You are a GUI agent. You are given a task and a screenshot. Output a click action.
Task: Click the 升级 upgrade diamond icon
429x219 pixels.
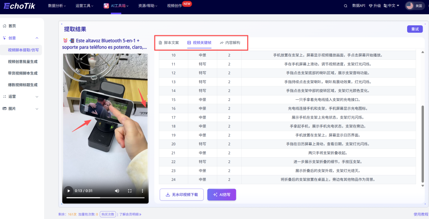pos(370,6)
